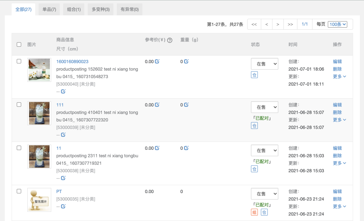
Task: Click the blue 仓 icon on PT row
Action: tap(264, 212)
